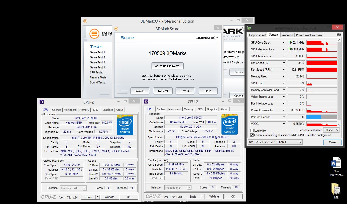Click the Online ResultBrowser button
Viewport: 347px width, 204px height.
(168, 66)
